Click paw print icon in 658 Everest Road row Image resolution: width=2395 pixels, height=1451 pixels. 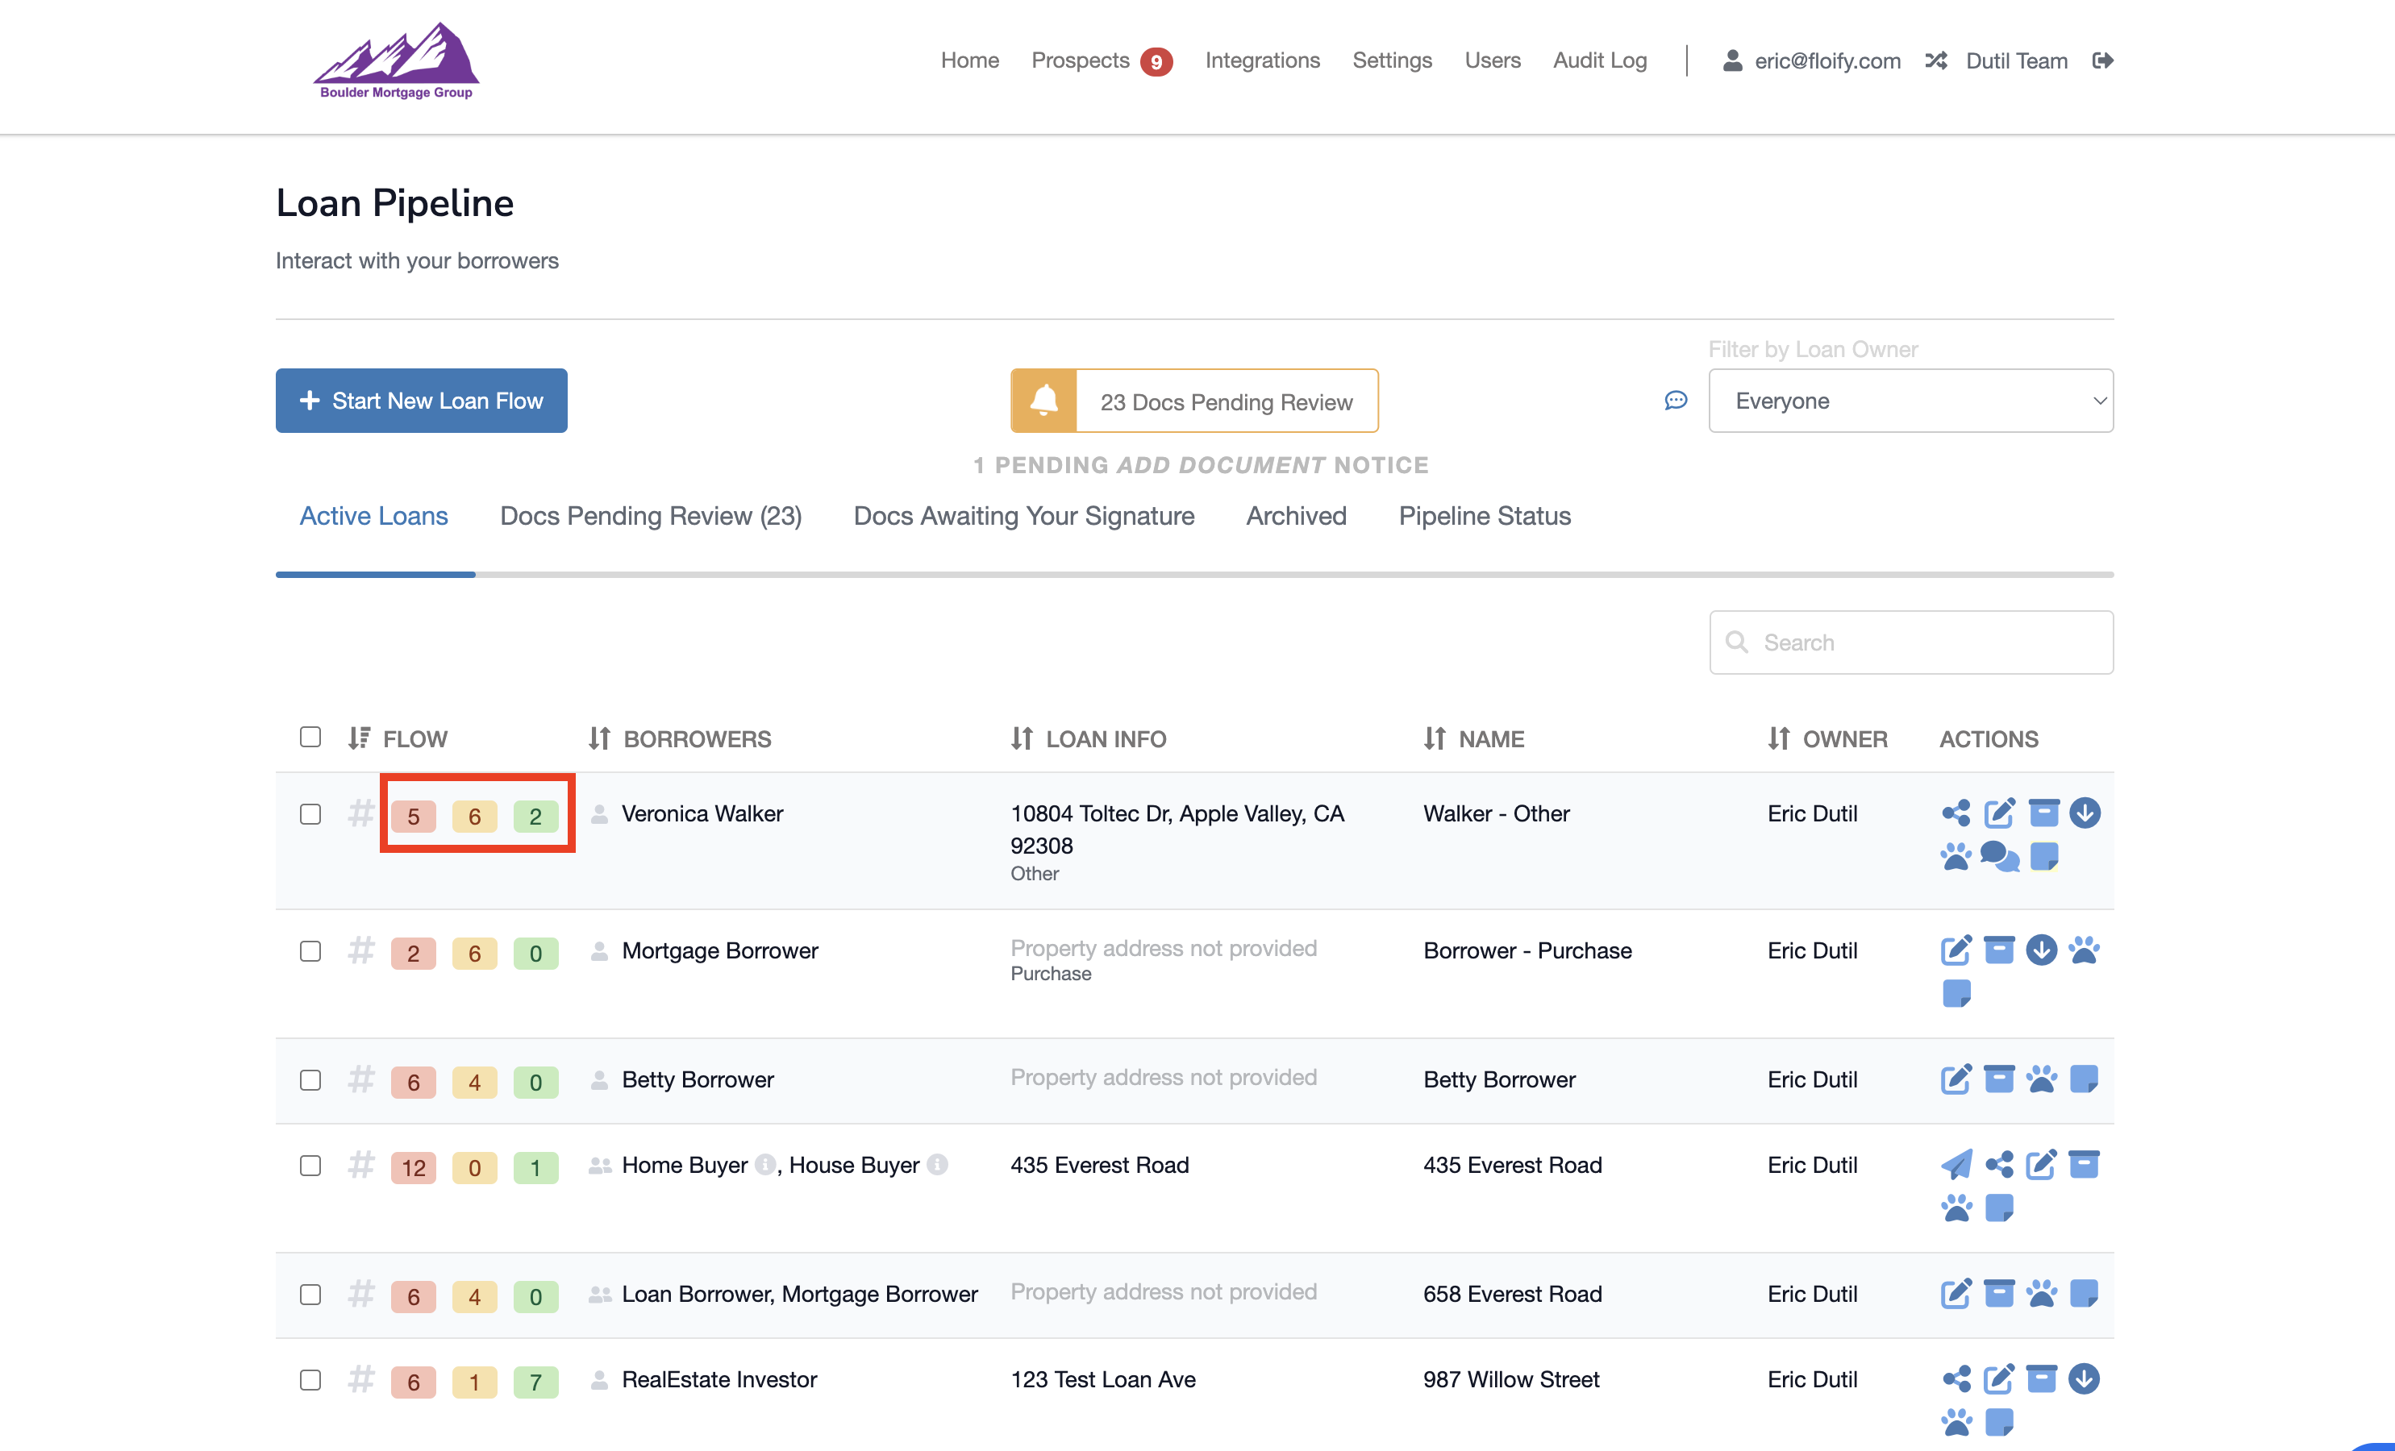coord(2041,1294)
